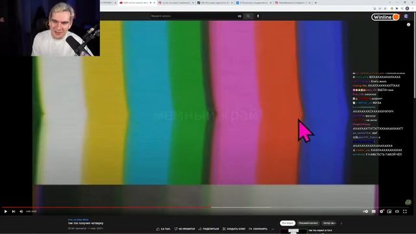The width and height of the screenshot is (416, 234).
Task: Show more chips with the right chevron
Action: pos(341,223)
